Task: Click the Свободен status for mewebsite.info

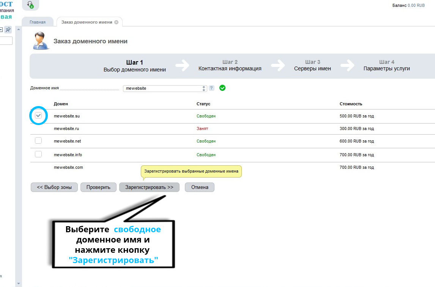Action: tap(206, 155)
